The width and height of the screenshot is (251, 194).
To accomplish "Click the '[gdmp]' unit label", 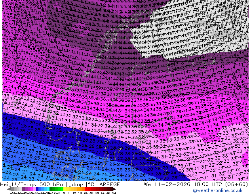I will point(76,184).
